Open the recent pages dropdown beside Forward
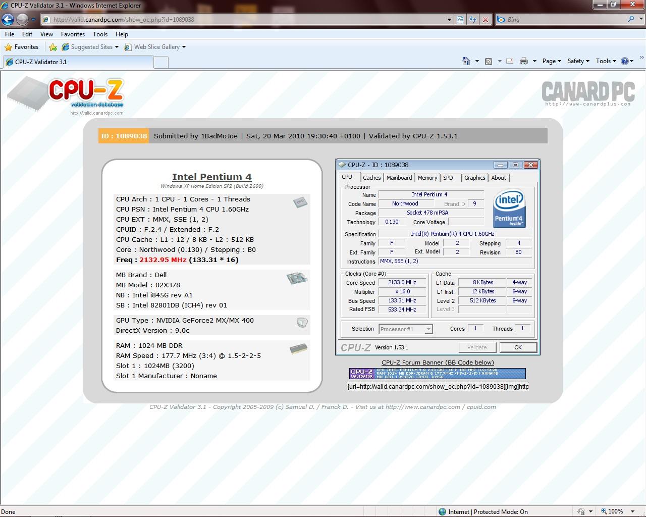The image size is (646, 517). 33,20
